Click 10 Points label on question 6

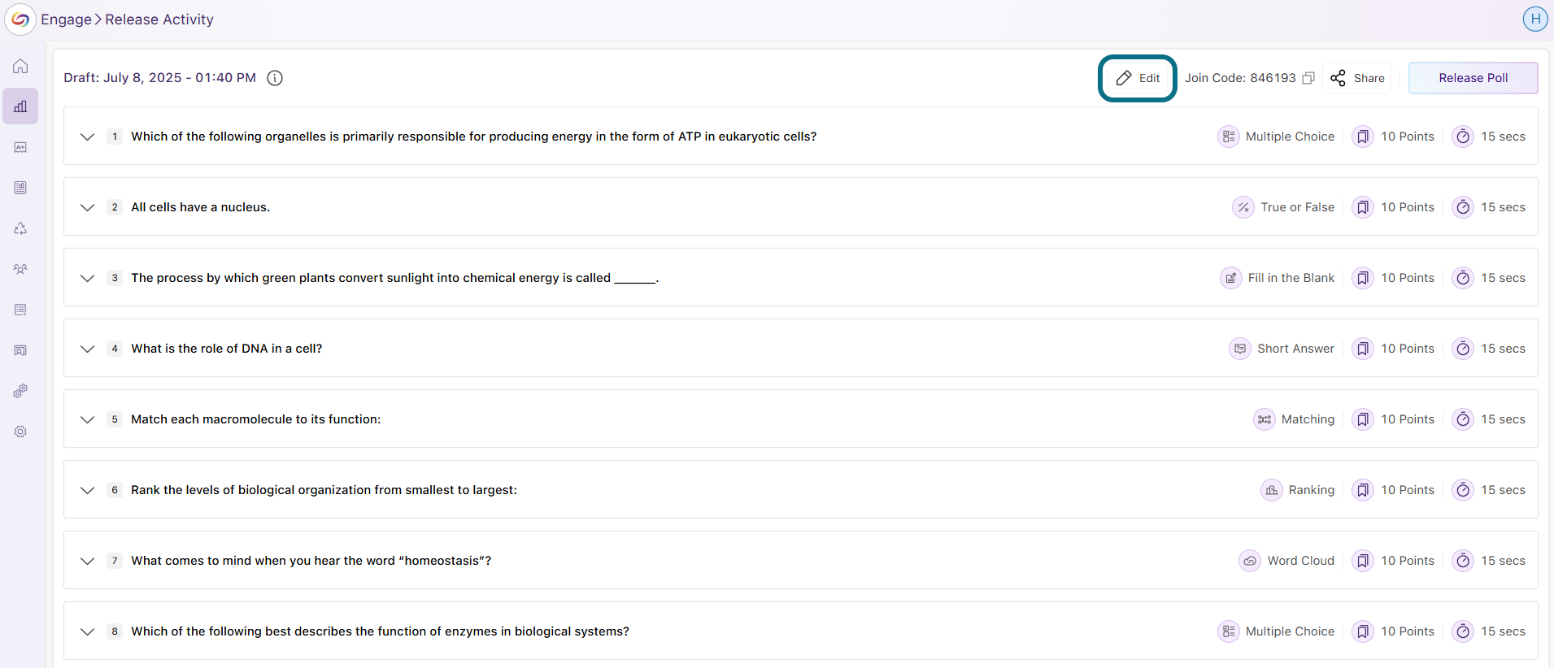pos(1408,490)
